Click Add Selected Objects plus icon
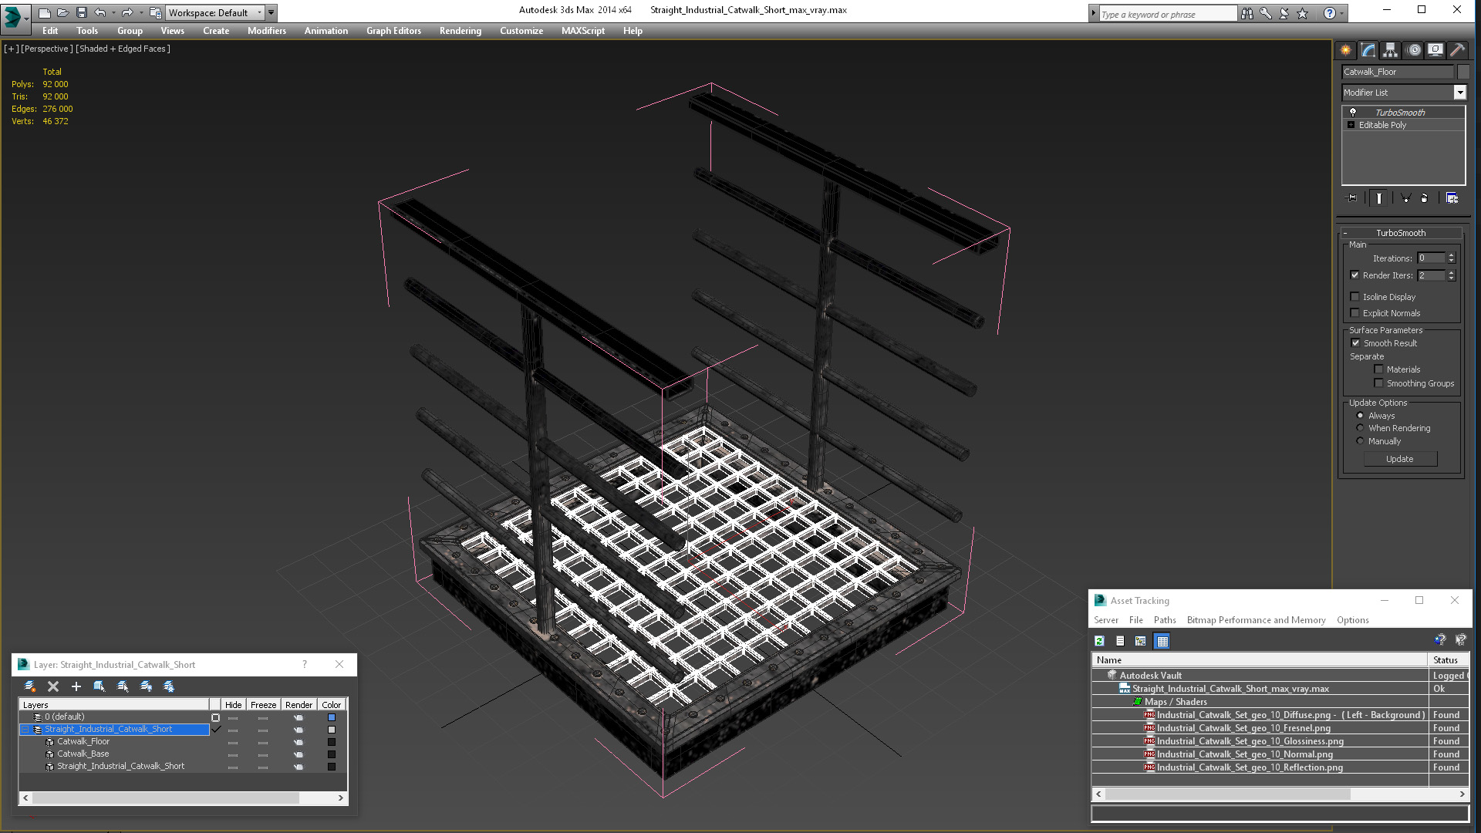 pos(76,686)
